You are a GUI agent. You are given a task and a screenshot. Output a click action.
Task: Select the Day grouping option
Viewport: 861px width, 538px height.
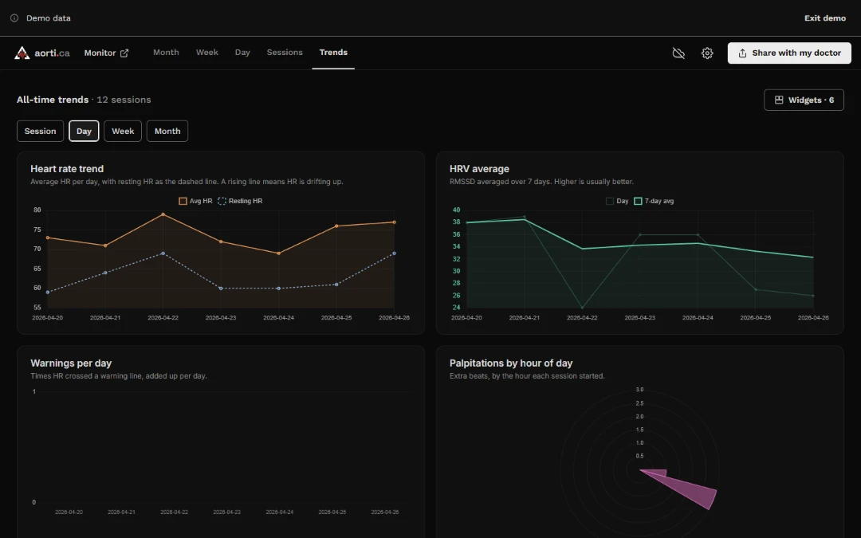(84, 131)
